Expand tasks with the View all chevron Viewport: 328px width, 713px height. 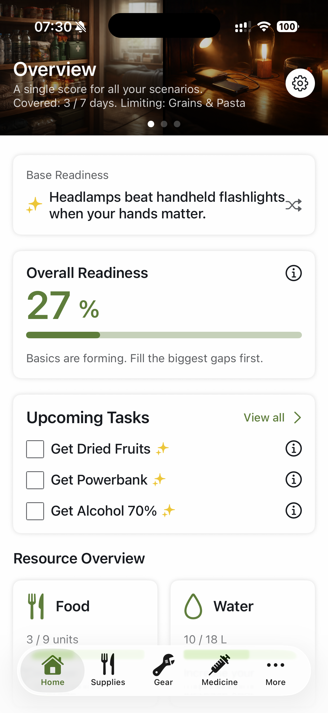[298, 418]
